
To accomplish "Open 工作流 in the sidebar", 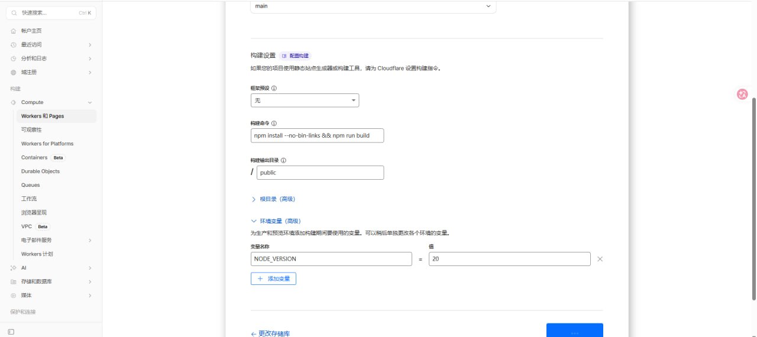I will [x=29, y=199].
